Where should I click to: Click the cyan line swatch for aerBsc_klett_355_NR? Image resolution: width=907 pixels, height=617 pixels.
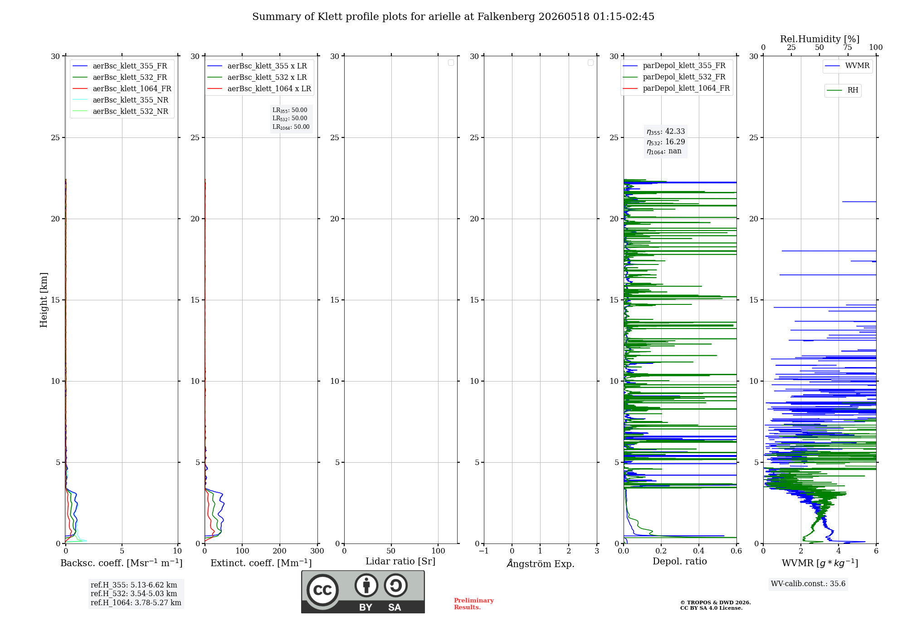[80, 100]
